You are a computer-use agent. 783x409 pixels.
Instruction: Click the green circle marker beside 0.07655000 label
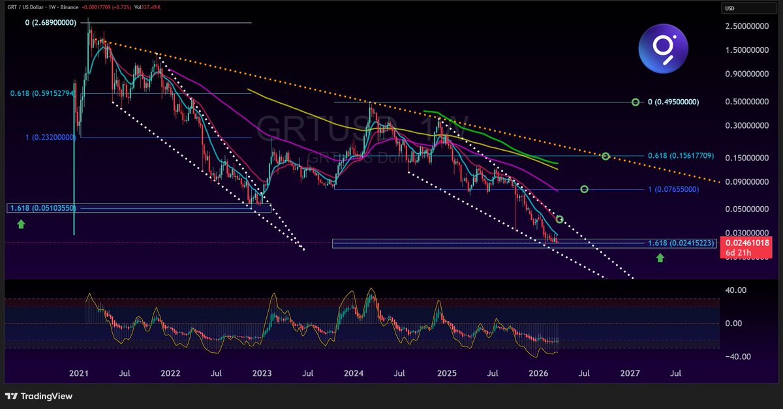584,189
